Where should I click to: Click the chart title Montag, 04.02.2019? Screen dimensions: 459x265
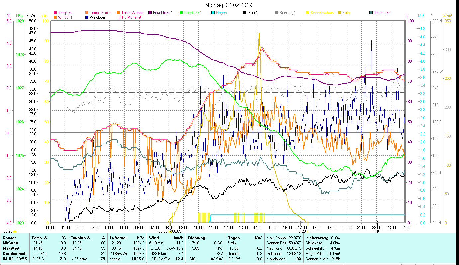pyautogui.click(x=229, y=5)
